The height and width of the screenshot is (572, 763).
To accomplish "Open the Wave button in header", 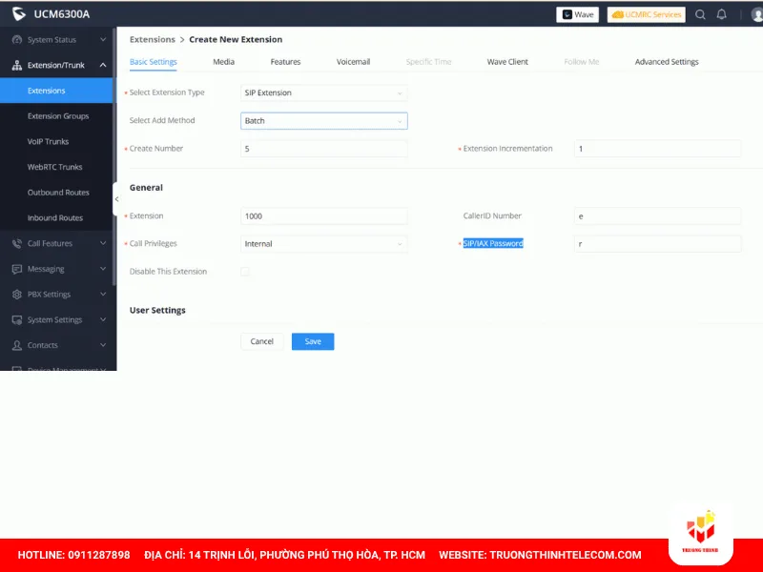I will point(578,14).
